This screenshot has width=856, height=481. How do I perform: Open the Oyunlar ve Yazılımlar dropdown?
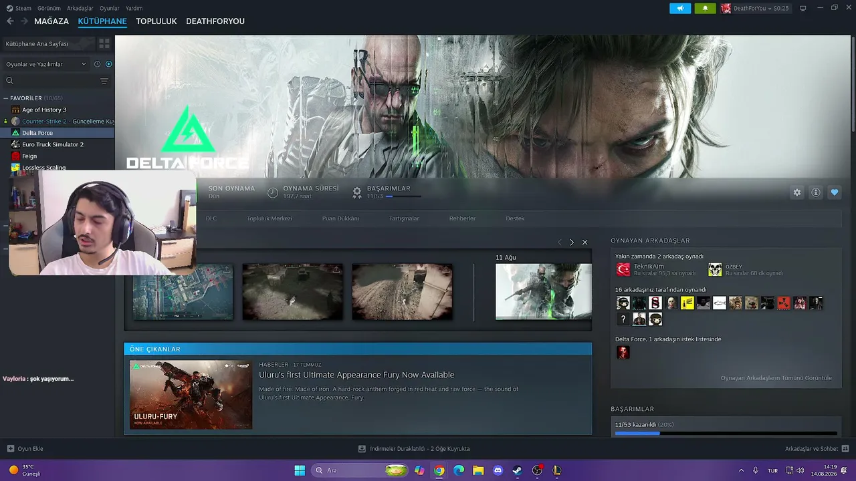[46, 64]
